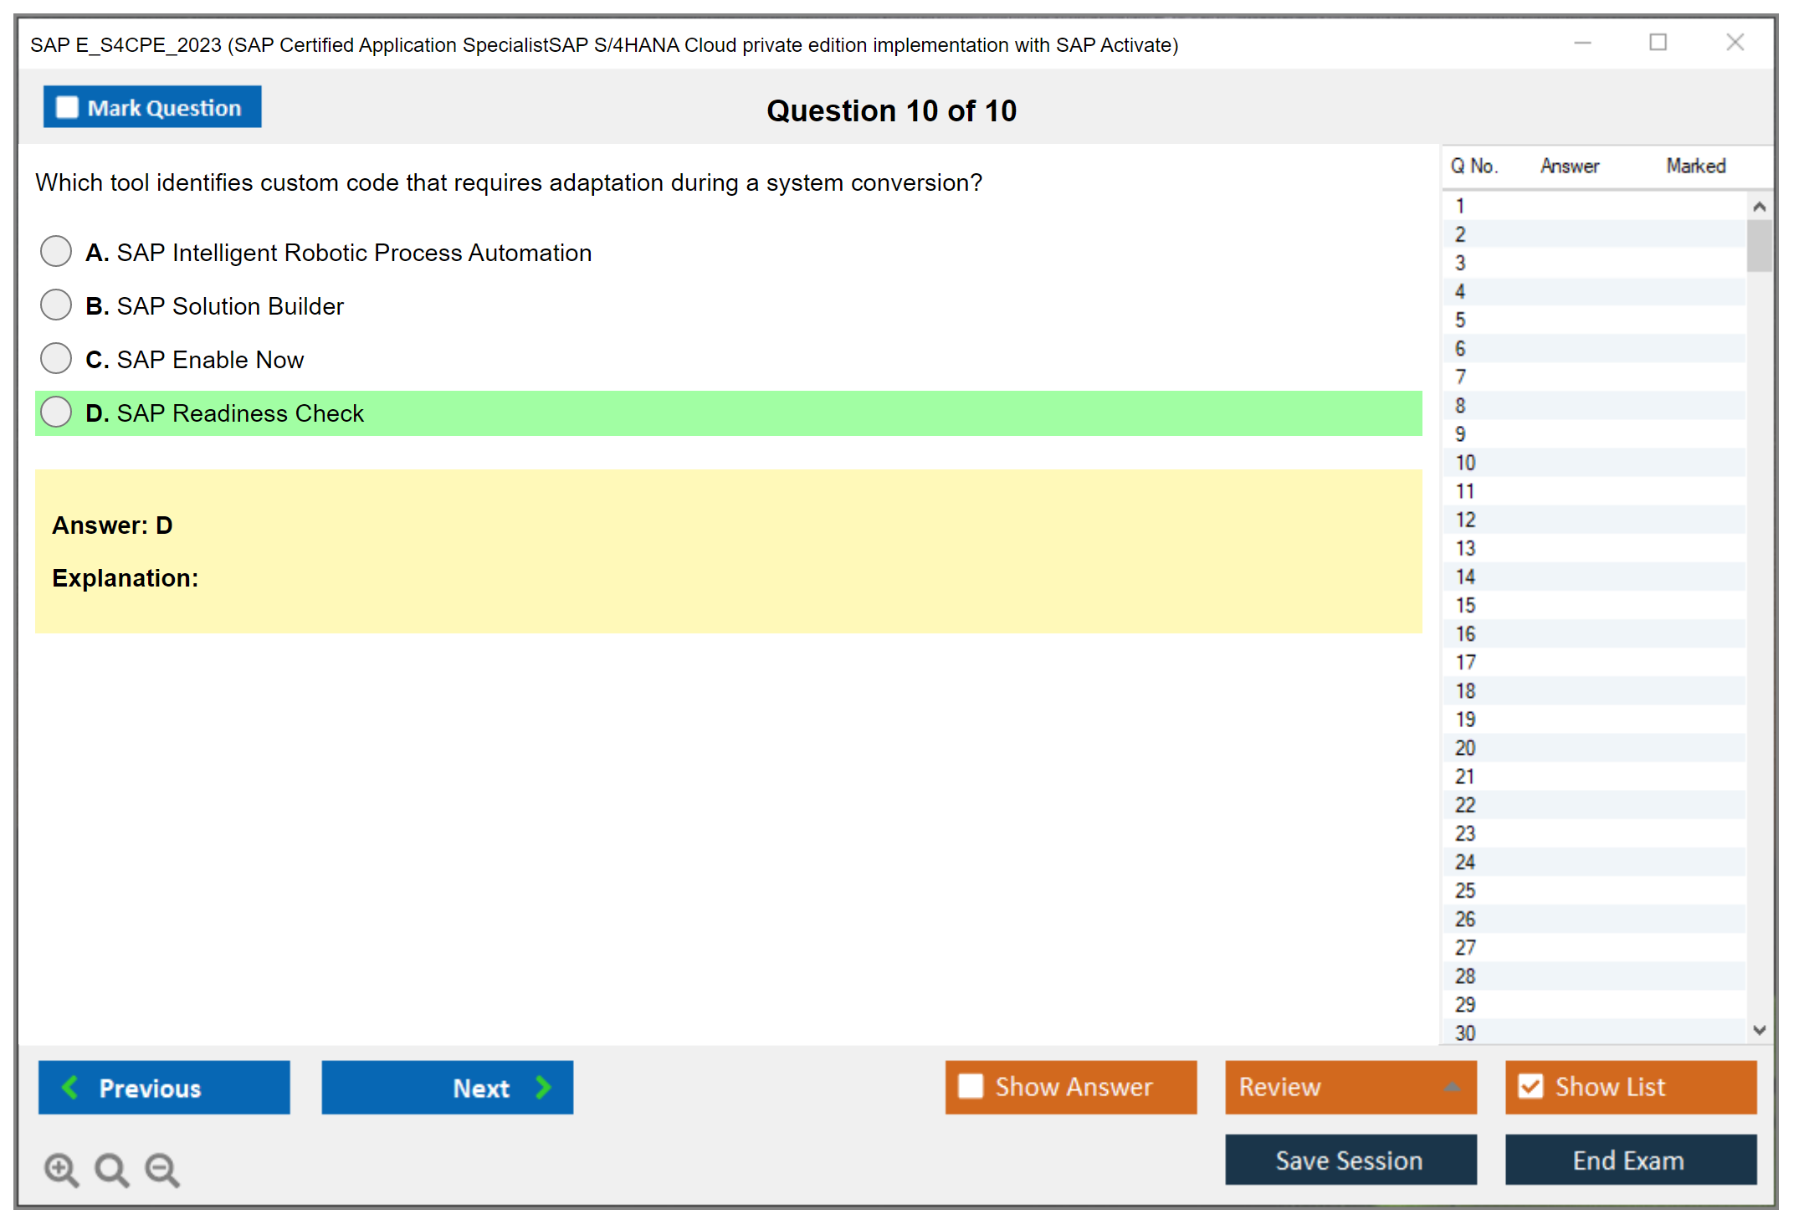Maximize the exam window

pyautogui.click(x=1658, y=43)
